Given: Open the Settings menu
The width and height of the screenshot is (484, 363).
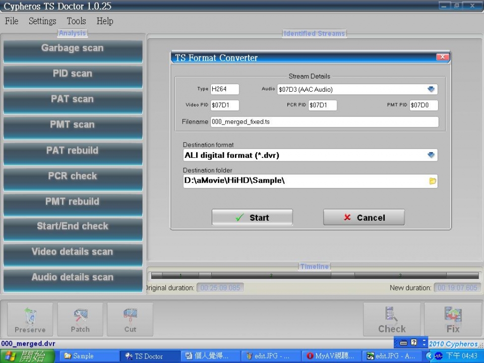Looking at the screenshot, I should [42, 21].
